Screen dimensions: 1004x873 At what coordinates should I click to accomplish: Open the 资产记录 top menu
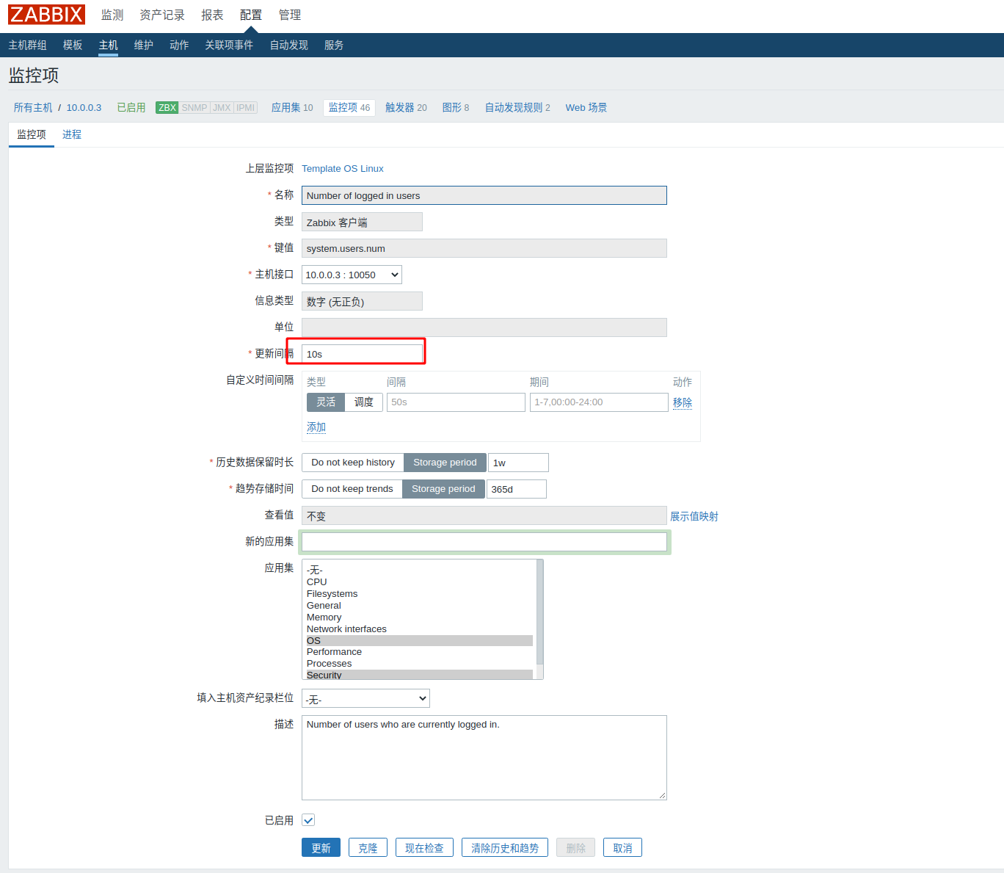tap(162, 15)
